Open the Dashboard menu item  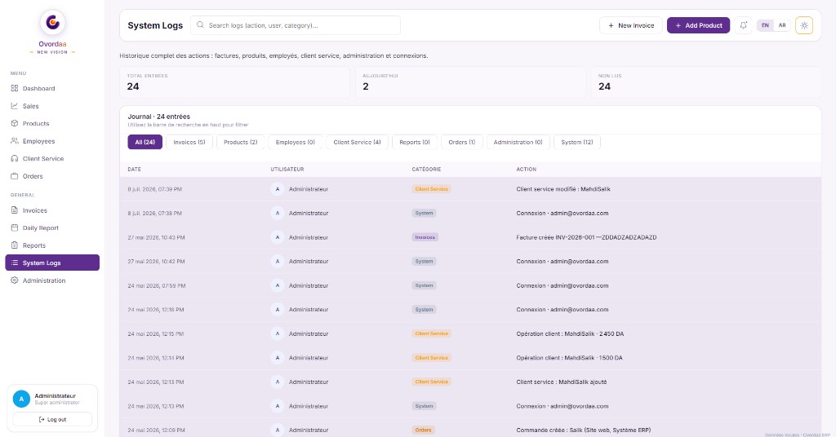tap(52, 88)
